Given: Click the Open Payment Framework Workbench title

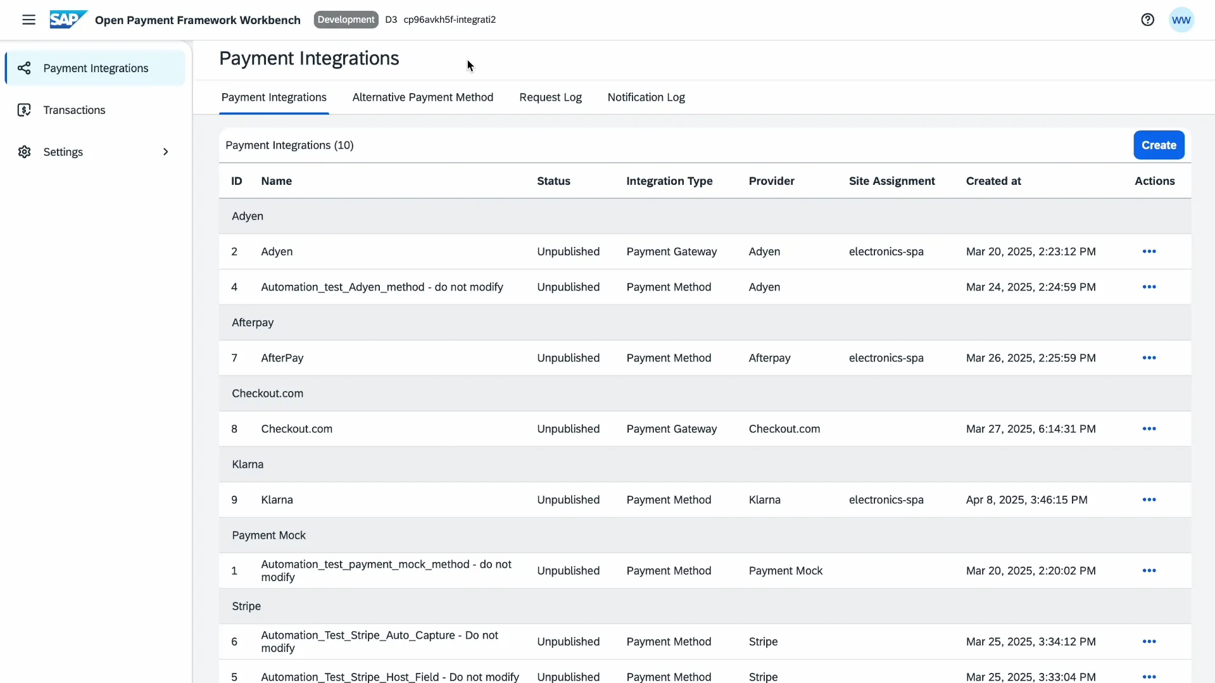Looking at the screenshot, I should 198,20.
